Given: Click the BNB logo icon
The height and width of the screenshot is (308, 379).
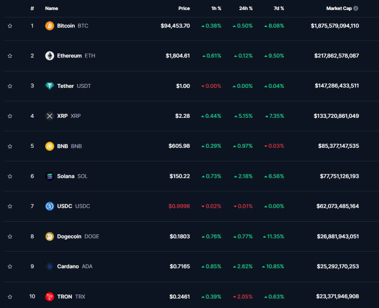Looking at the screenshot, I should coord(49,146).
